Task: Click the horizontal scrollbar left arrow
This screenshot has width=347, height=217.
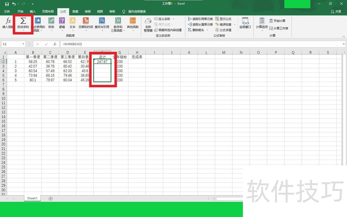Action: coord(214,199)
